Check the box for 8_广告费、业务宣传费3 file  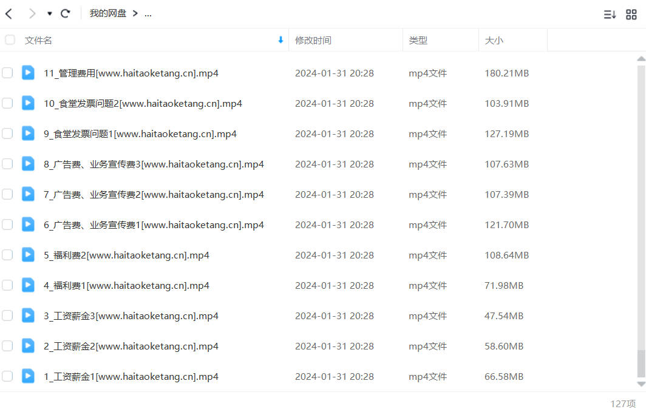[x=7, y=164]
